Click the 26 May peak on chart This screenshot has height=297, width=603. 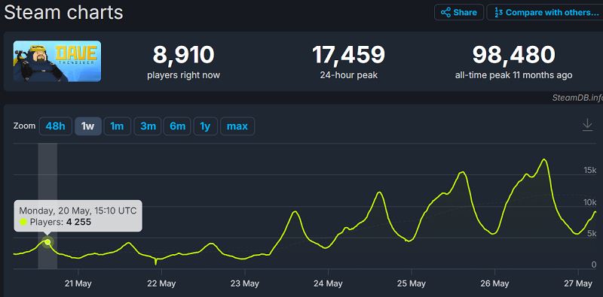coord(543,159)
